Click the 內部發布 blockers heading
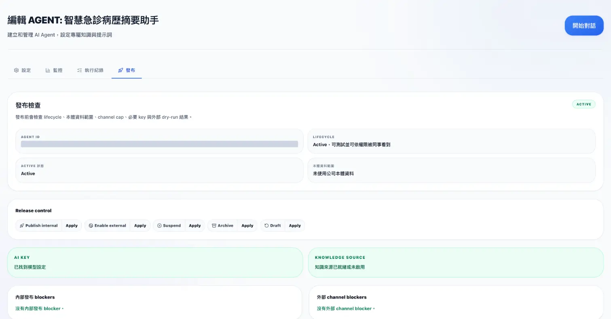 [35, 297]
